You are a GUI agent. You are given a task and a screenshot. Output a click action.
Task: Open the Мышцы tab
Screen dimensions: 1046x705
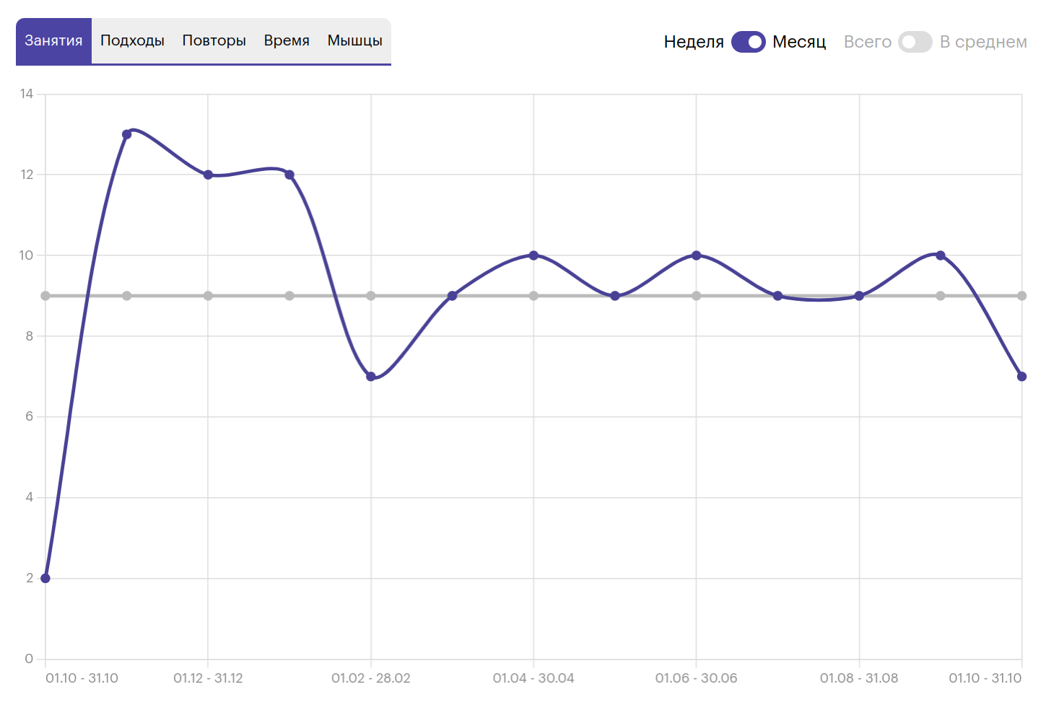pos(354,40)
